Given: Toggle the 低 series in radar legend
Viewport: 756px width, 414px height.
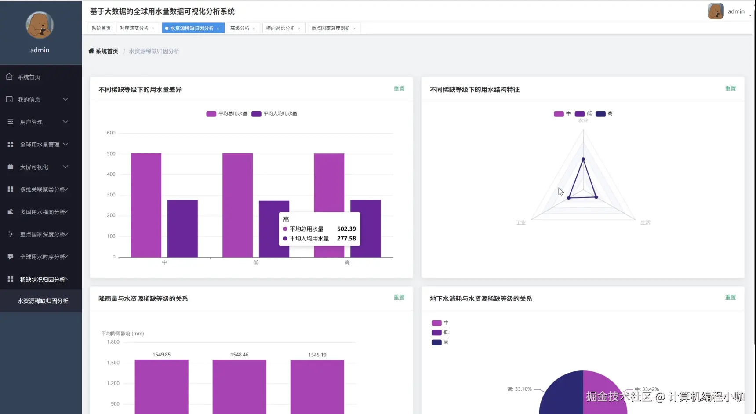Looking at the screenshot, I should (583, 114).
